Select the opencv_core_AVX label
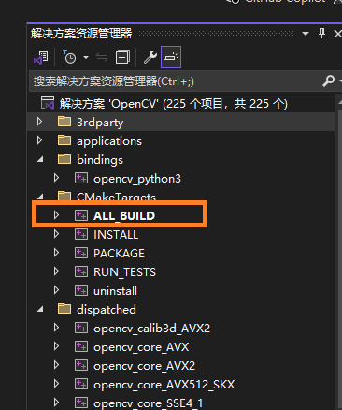This screenshot has height=410, width=342. click(141, 347)
